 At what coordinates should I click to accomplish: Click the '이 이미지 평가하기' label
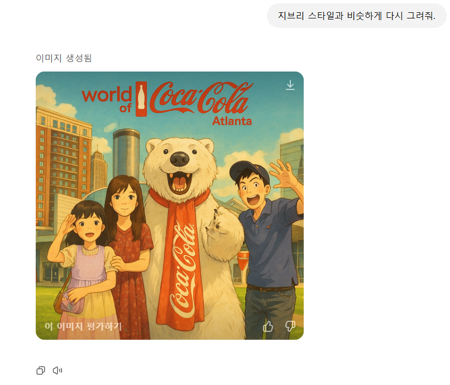83,326
